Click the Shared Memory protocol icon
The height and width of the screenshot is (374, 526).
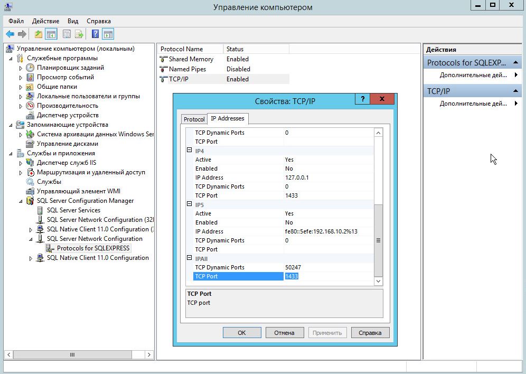pos(163,59)
